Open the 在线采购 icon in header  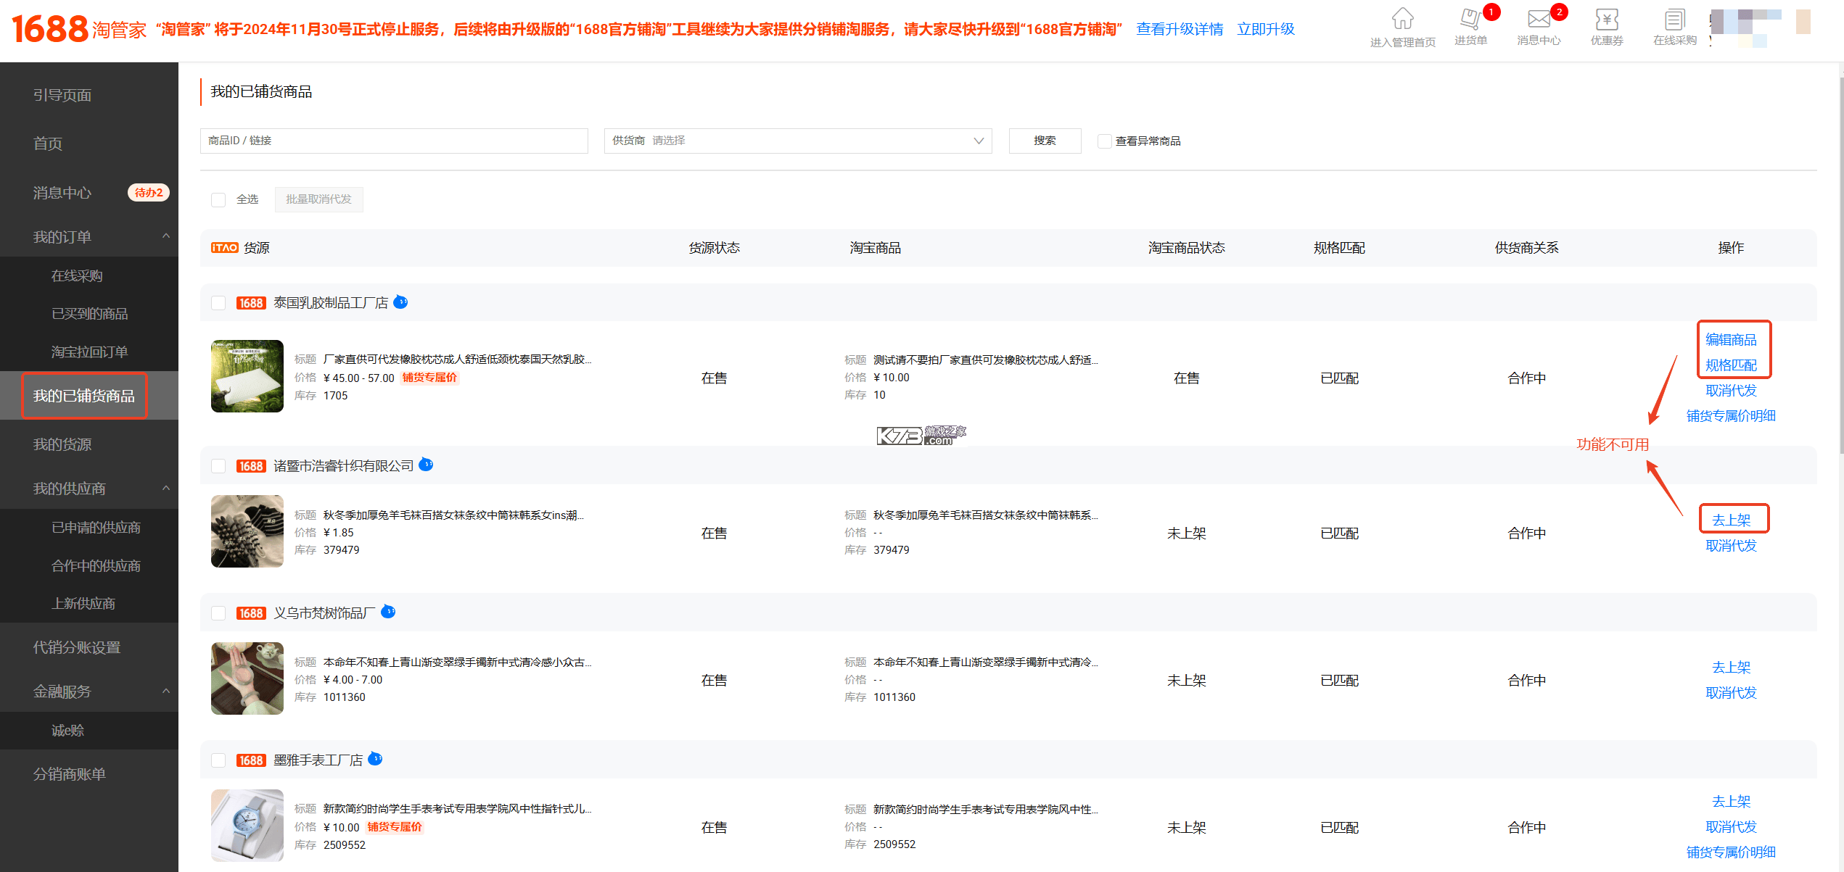coord(1674,18)
